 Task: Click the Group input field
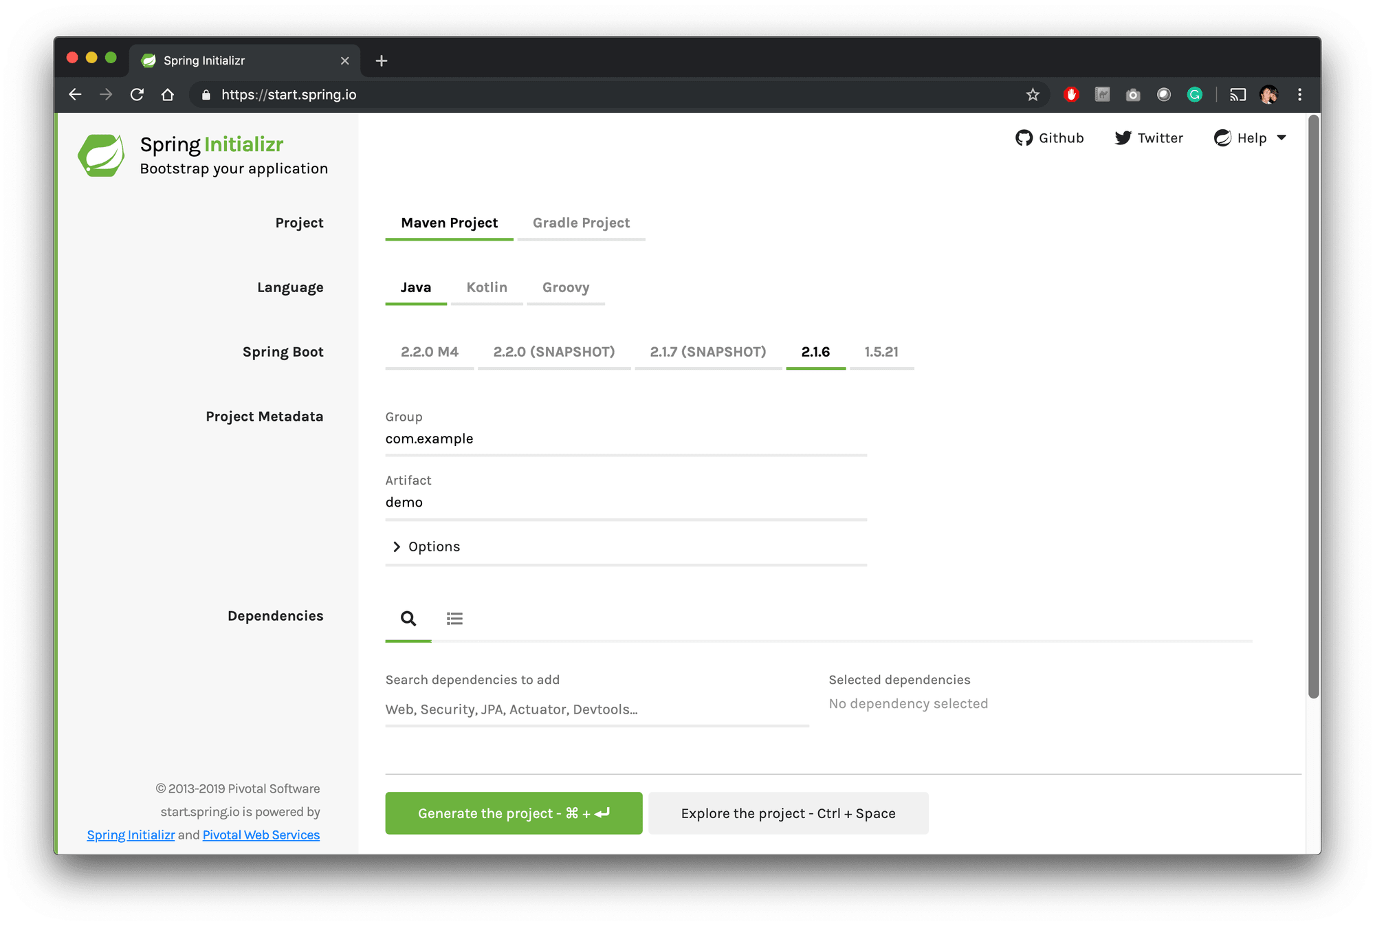(x=626, y=439)
